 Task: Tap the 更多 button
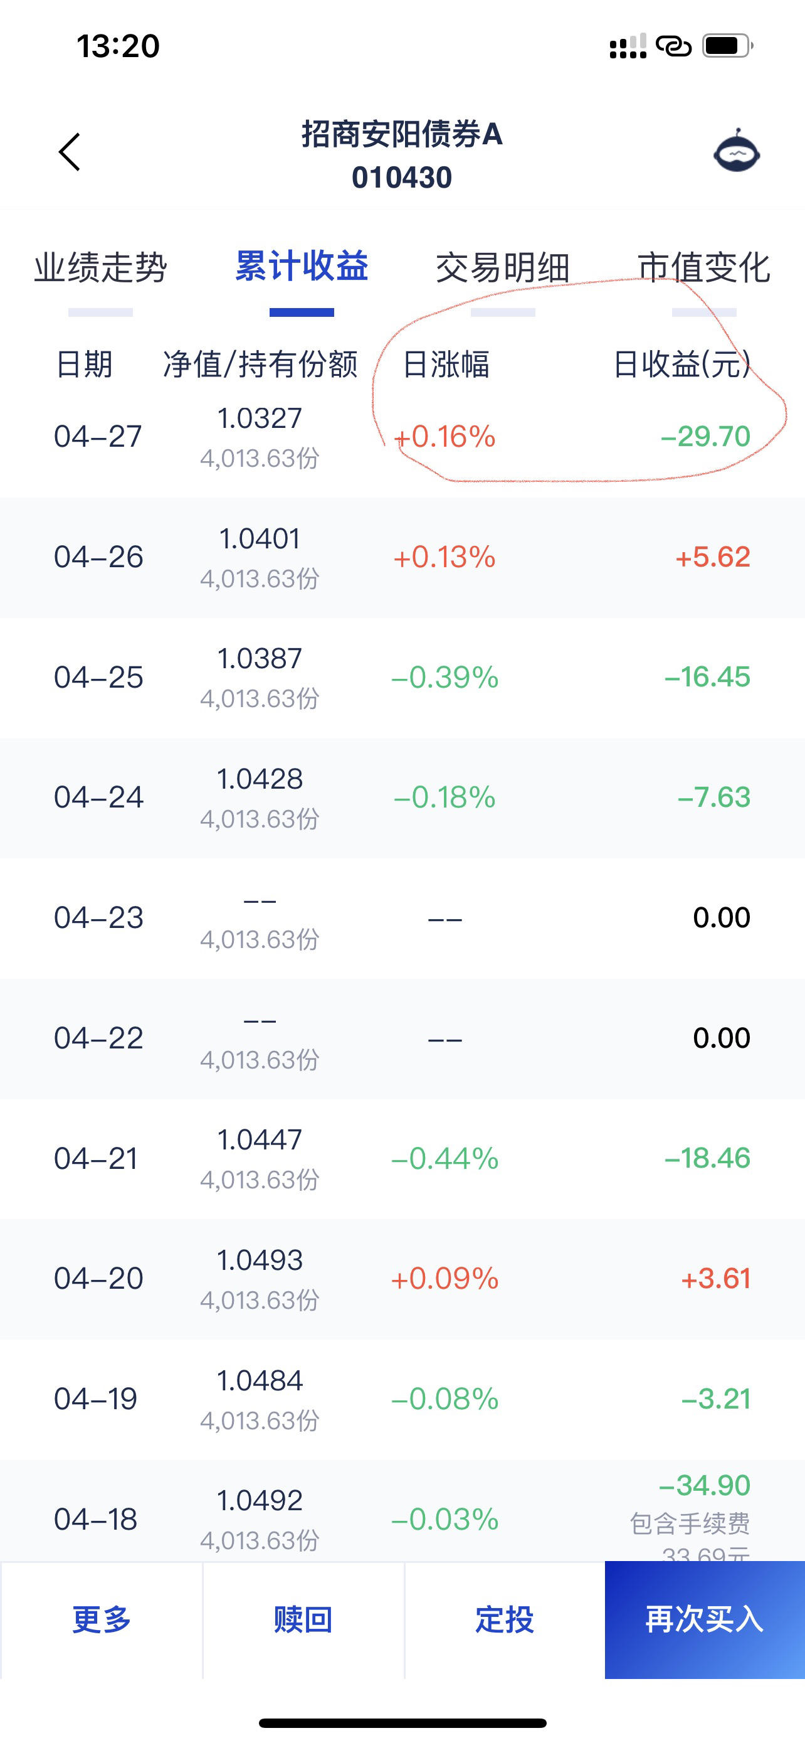click(x=102, y=1619)
